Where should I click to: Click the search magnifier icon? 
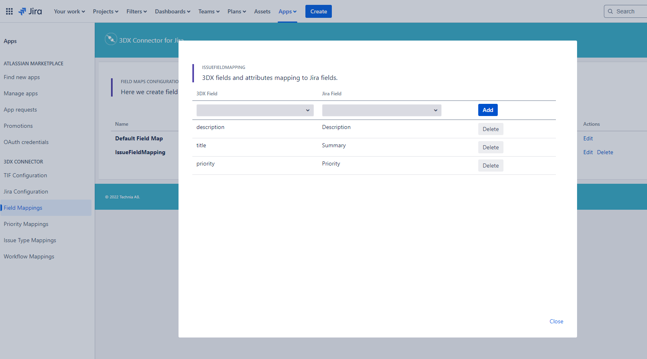(610, 11)
